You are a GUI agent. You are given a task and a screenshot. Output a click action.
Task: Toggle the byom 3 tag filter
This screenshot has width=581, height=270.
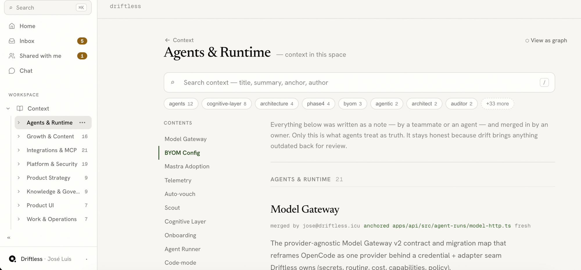tap(353, 104)
